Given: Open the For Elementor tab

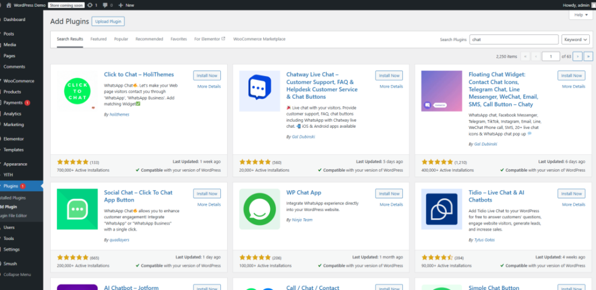Looking at the screenshot, I should 210,39.
